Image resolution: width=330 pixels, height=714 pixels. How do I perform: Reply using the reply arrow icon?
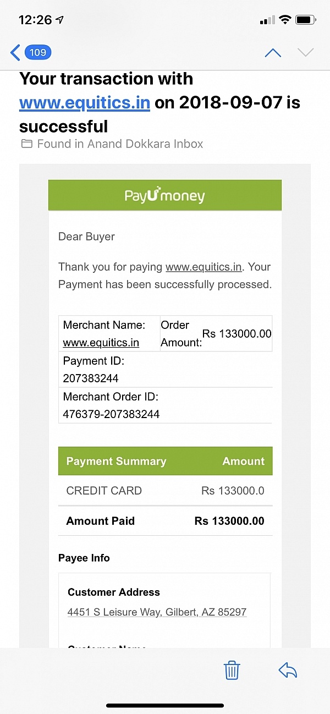pos(288,670)
